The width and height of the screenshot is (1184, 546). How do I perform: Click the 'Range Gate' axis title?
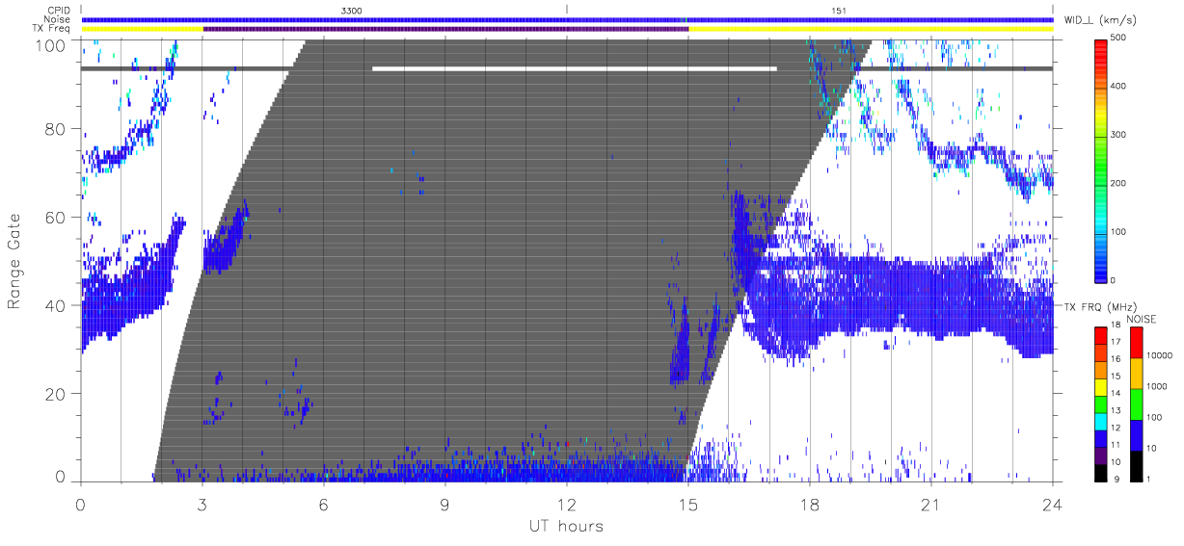tap(14, 261)
